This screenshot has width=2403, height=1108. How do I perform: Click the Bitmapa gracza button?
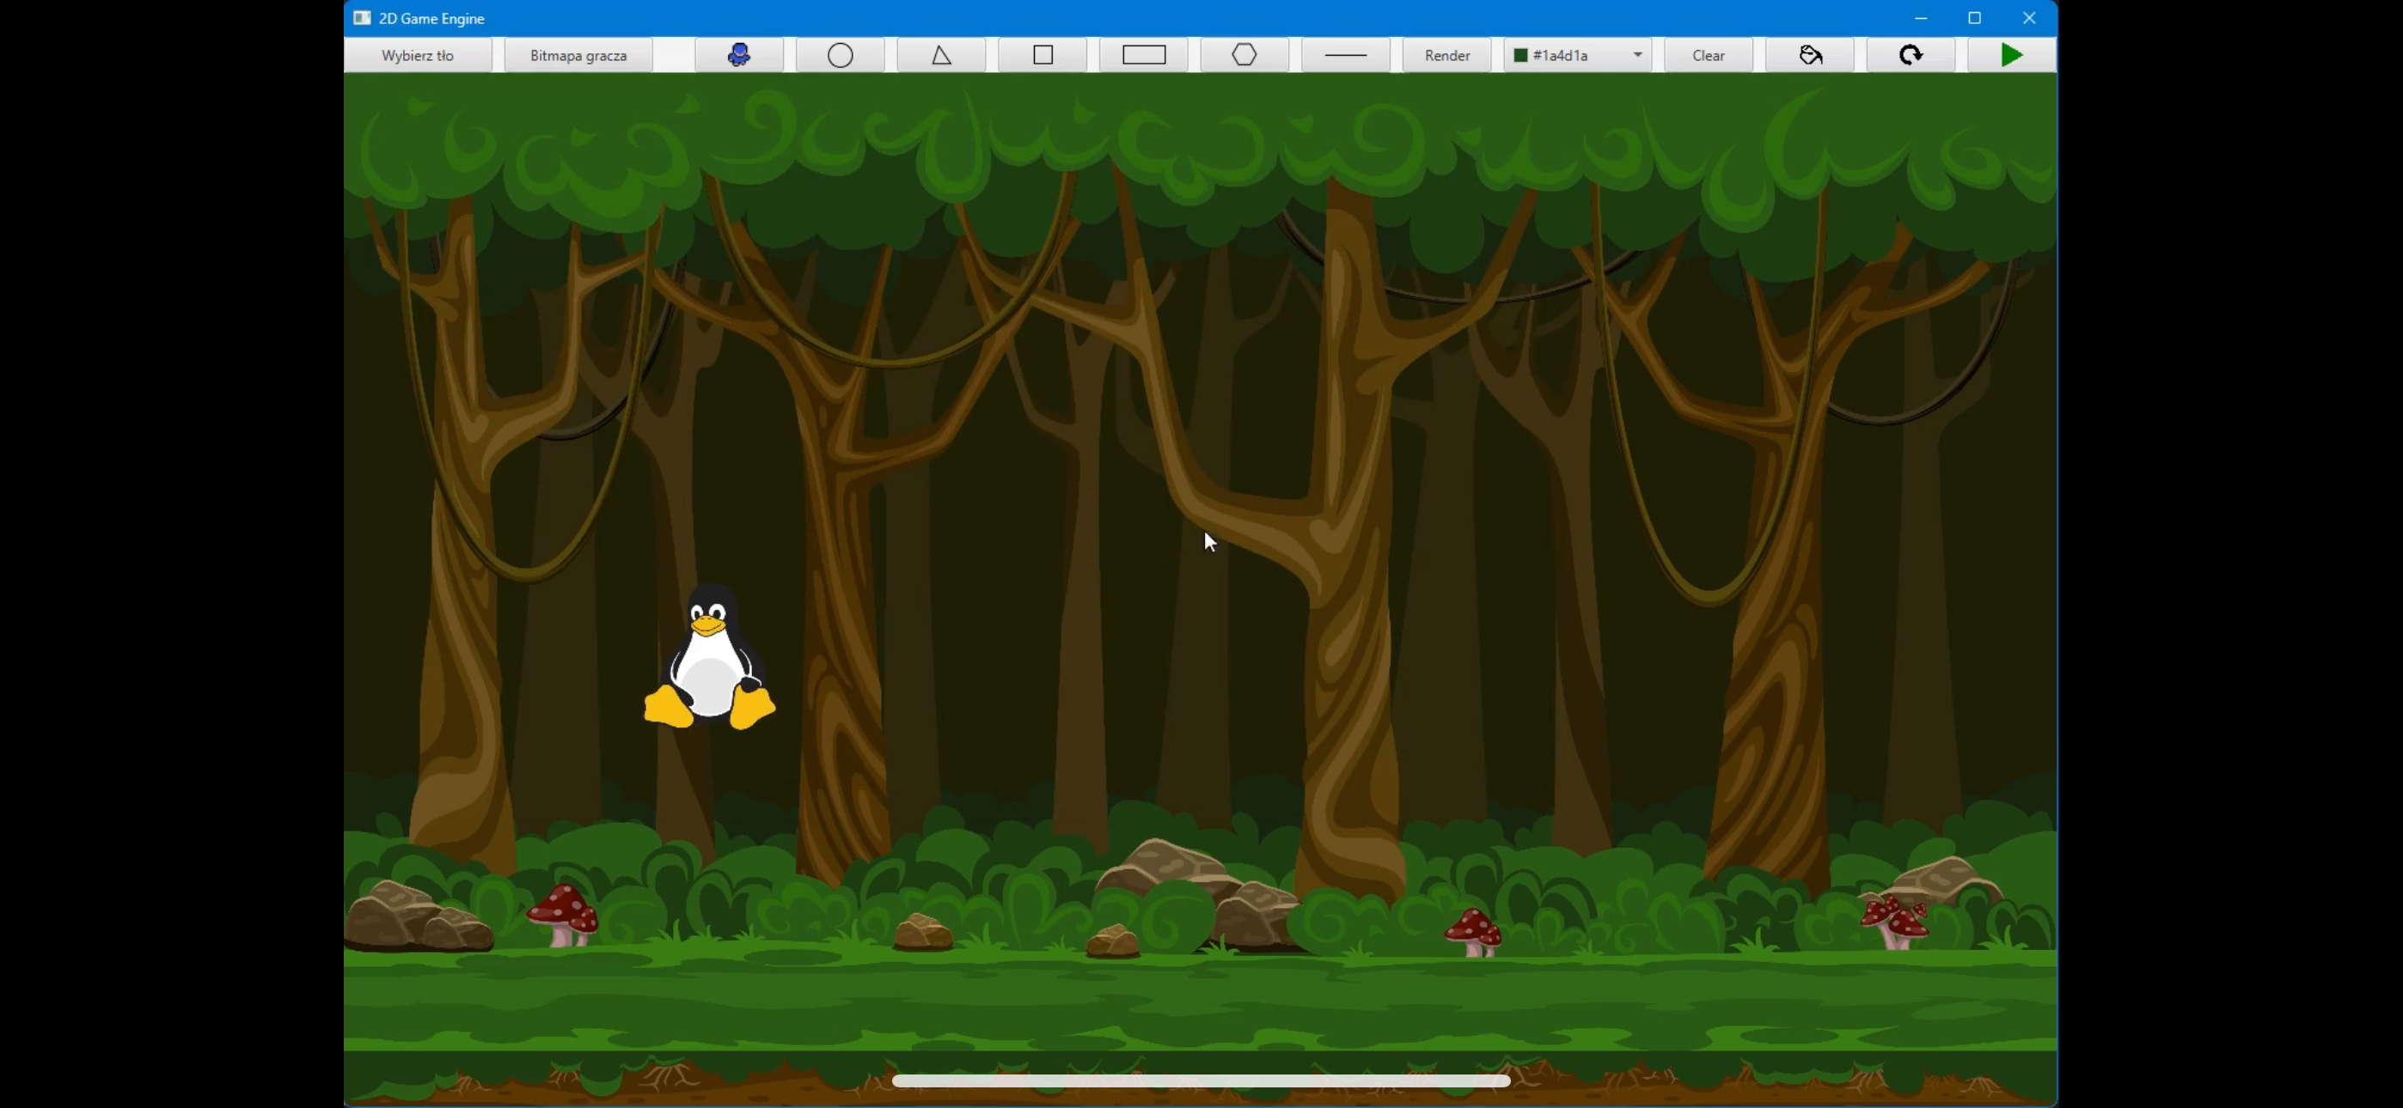pos(578,55)
